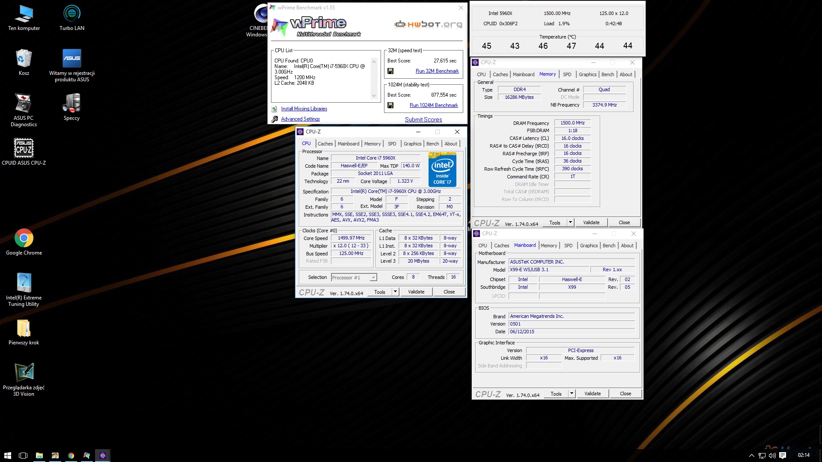Click Install Missing Libraries icon
This screenshot has height=462, width=822.
point(274,109)
